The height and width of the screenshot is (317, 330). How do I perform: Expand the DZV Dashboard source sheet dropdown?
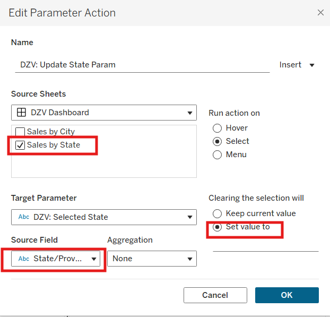point(189,113)
